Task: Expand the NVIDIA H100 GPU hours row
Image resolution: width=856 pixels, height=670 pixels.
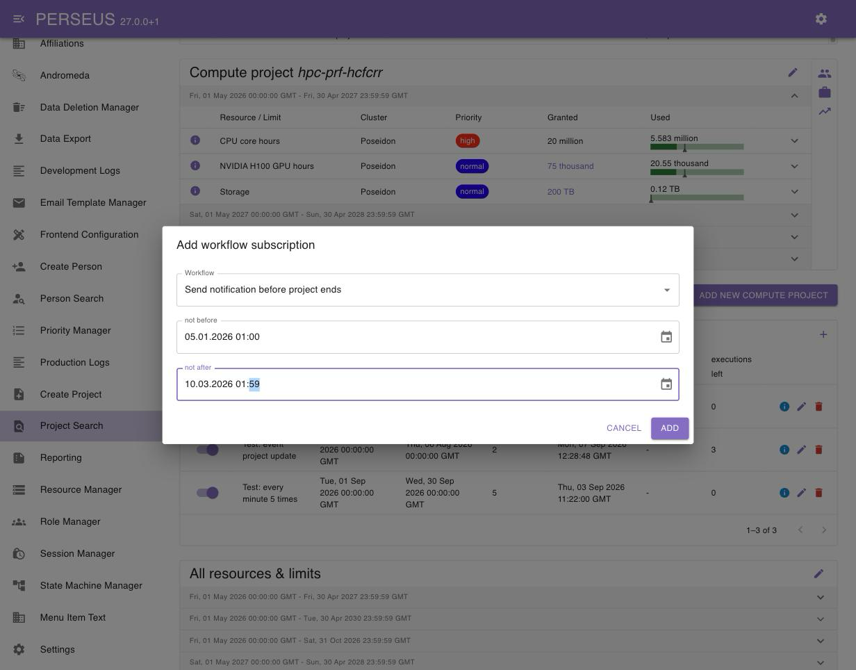Action: (x=794, y=166)
